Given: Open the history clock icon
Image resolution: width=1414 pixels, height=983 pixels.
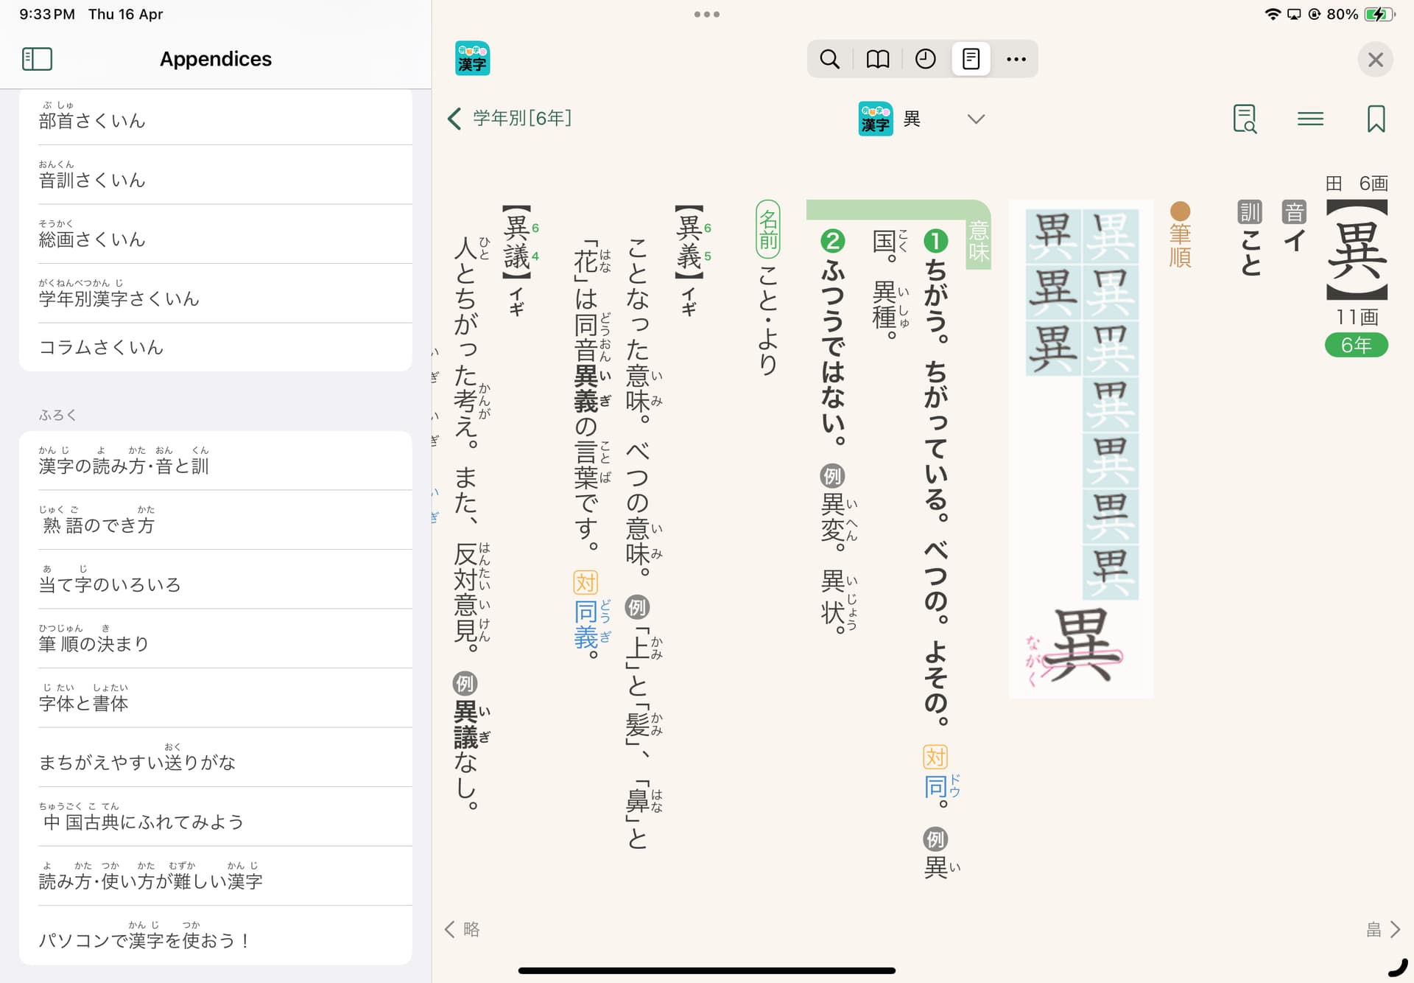Looking at the screenshot, I should click(925, 59).
